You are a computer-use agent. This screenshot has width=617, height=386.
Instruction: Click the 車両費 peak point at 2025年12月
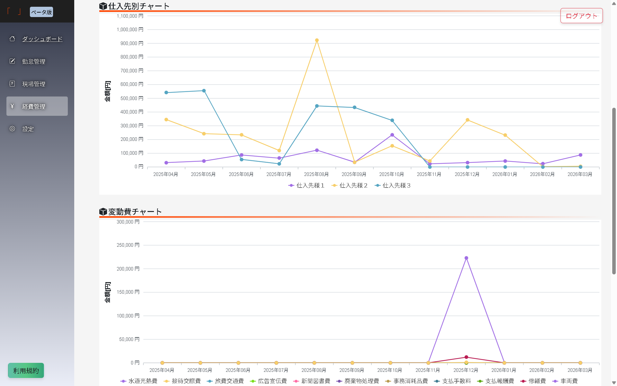466,258
